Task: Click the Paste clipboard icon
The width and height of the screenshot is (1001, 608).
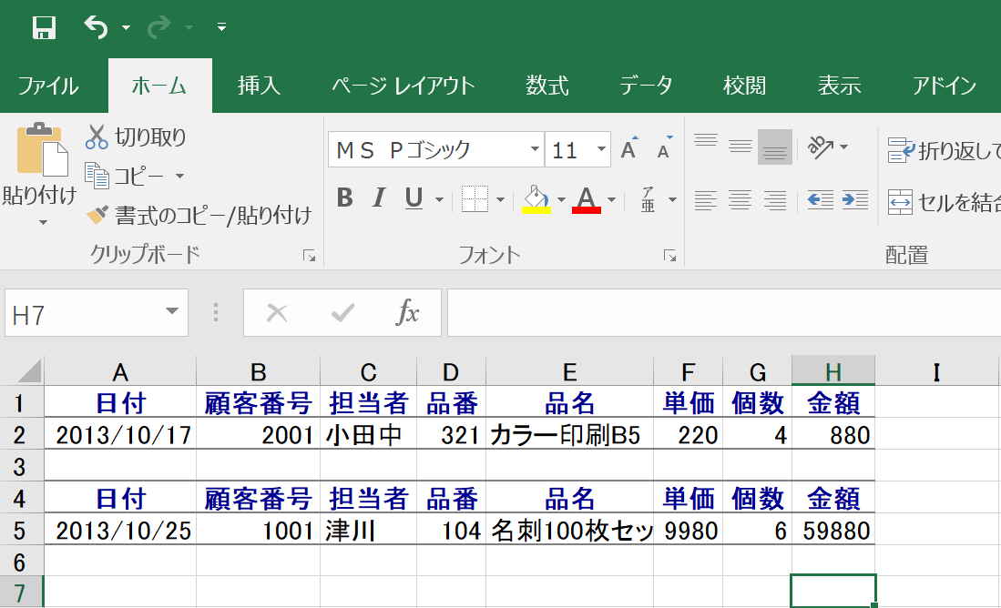Action: coord(42,150)
